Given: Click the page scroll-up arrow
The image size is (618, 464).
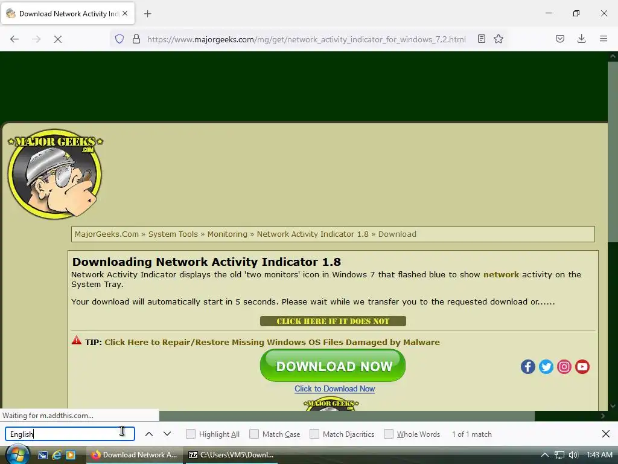Looking at the screenshot, I should [613, 56].
